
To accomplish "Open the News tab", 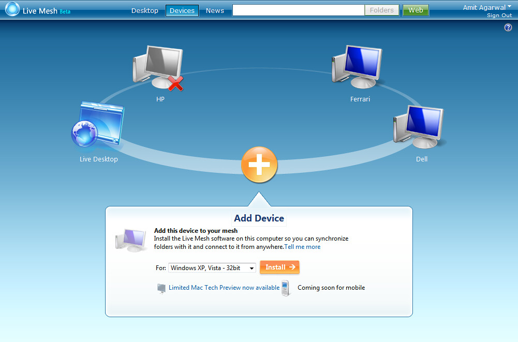I will pos(215,10).
